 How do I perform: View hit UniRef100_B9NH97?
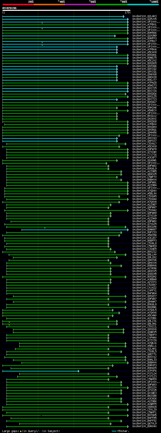[x=144, y=230]
